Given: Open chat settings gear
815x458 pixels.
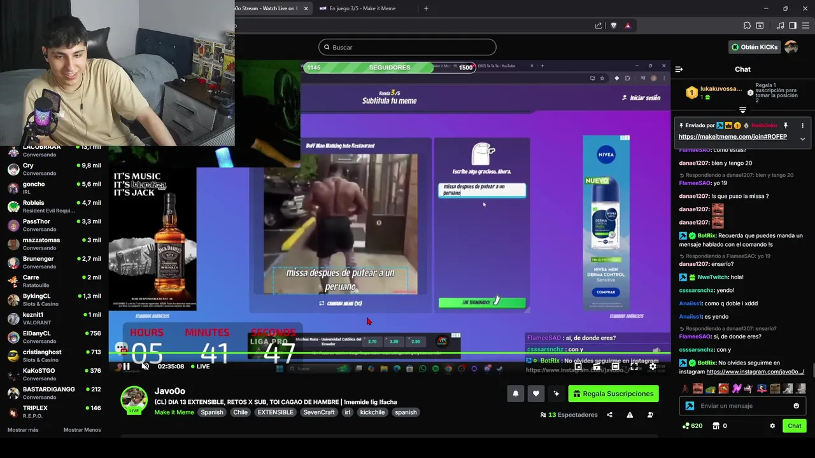Looking at the screenshot, I should 772,426.
